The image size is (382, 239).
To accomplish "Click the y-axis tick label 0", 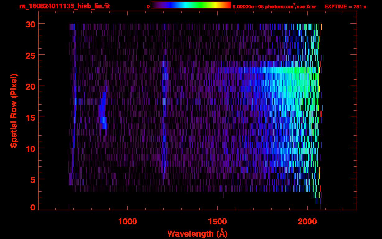I will (x=32, y=207).
